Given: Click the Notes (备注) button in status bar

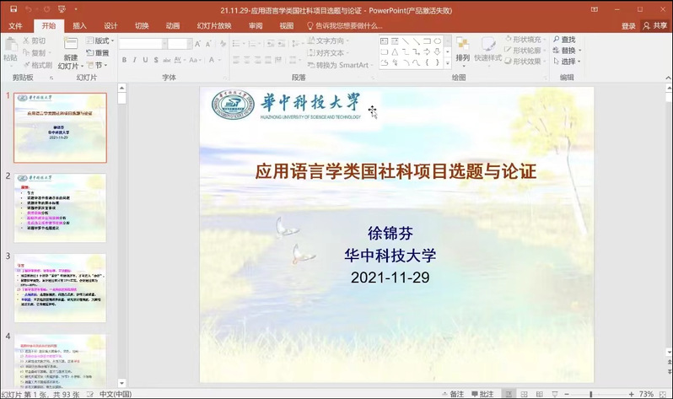Looking at the screenshot, I should pos(454,394).
